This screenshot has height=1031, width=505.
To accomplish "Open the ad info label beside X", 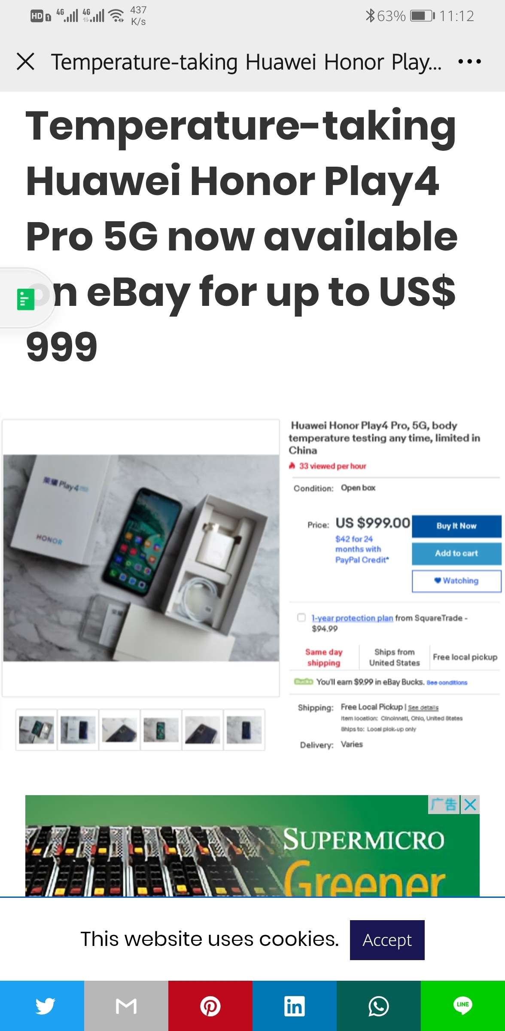I will click(444, 805).
